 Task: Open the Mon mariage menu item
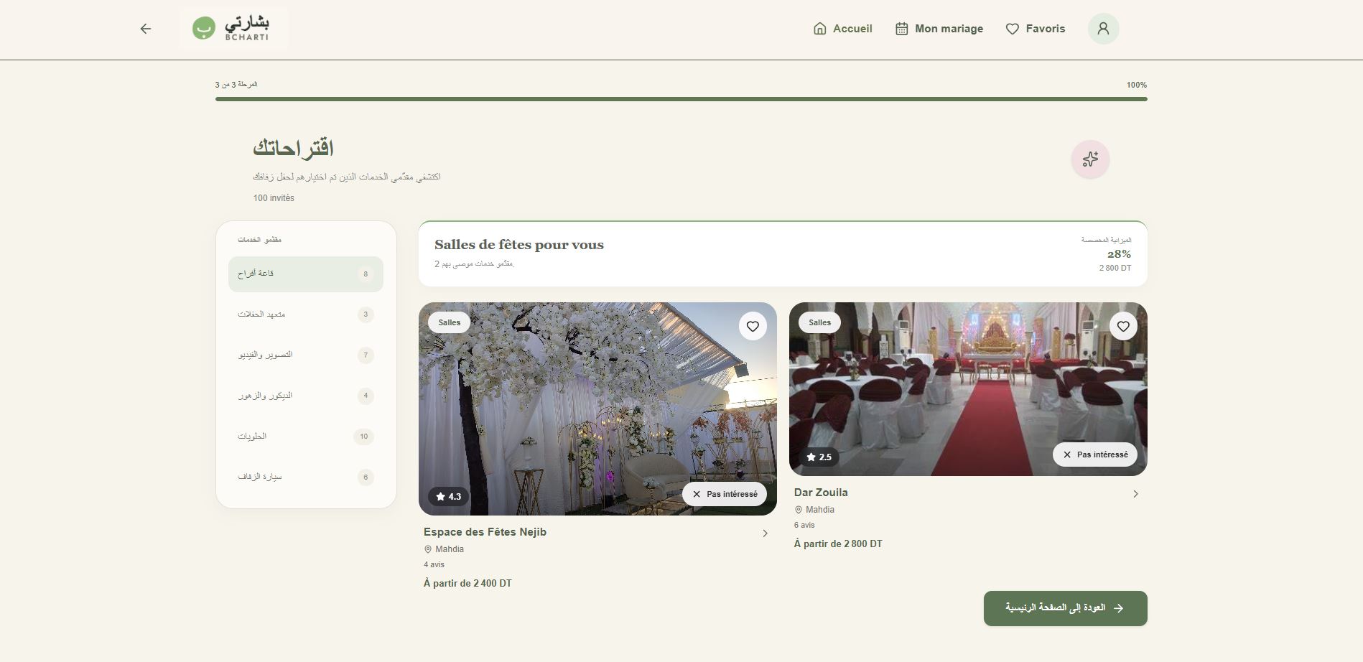click(x=939, y=29)
